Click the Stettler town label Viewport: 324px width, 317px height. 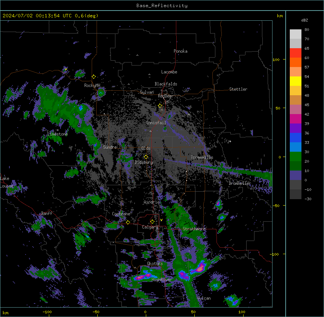238,89
